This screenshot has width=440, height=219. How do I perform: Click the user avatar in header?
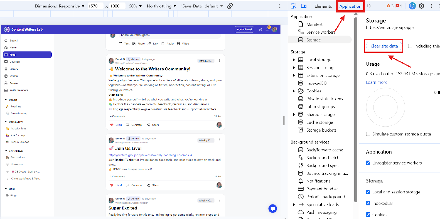pyautogui.click(x=274, y=29)
